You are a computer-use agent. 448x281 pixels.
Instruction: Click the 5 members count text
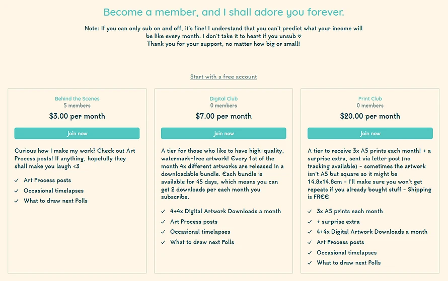pos(77,106)
